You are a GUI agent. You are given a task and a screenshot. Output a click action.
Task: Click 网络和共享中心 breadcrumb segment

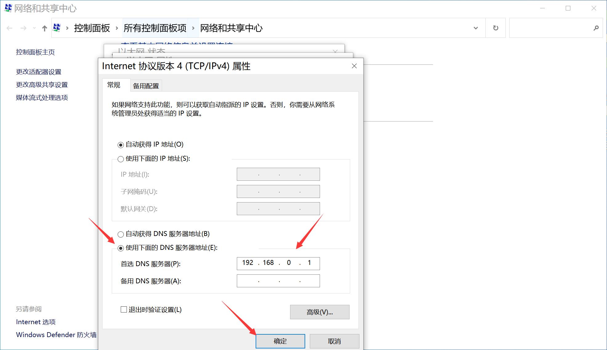[231, 28]
